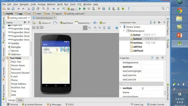188x106 pixels.
Task: Click the textSize property row
Action: pos(141,84)
